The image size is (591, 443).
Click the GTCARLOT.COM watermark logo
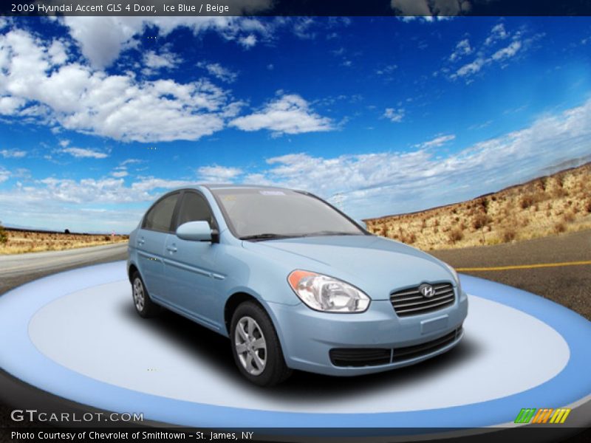point(77,416)
